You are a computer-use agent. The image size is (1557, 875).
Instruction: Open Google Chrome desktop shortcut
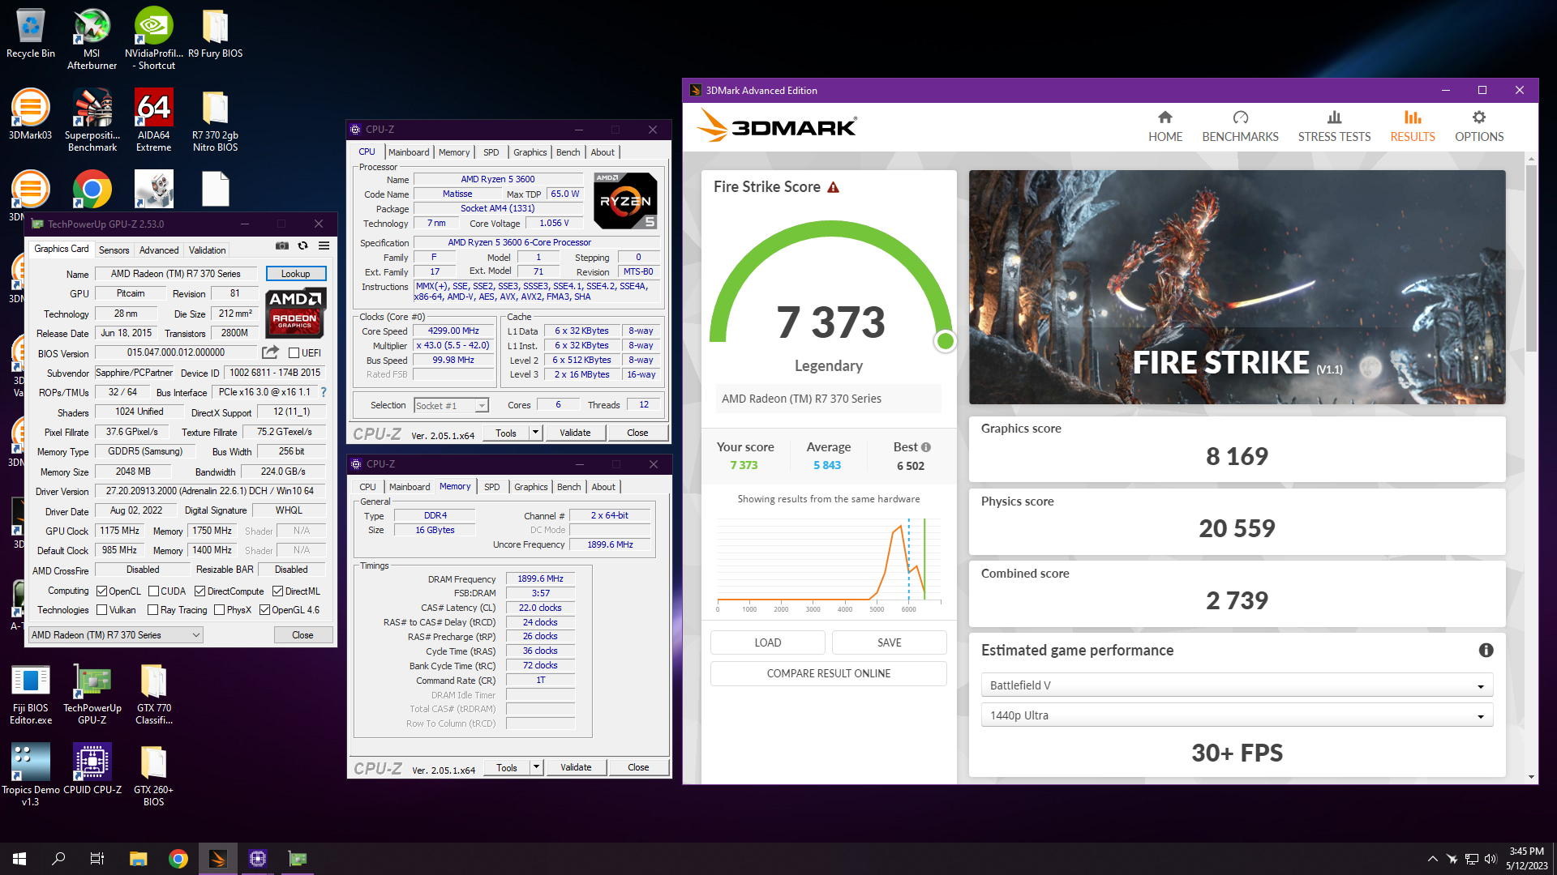click(92, 190)
